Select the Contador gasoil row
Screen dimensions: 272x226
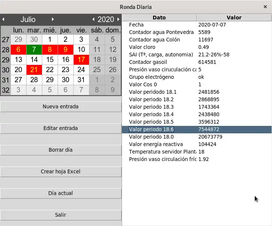pos(197,62)
